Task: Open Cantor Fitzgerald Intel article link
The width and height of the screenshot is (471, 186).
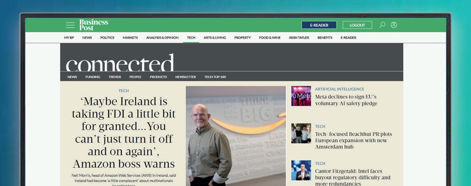Action: click(353, 178)
